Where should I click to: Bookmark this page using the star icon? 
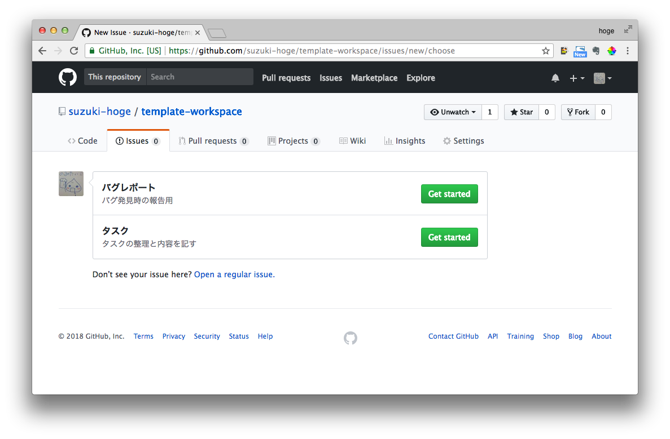coord(545,51)
